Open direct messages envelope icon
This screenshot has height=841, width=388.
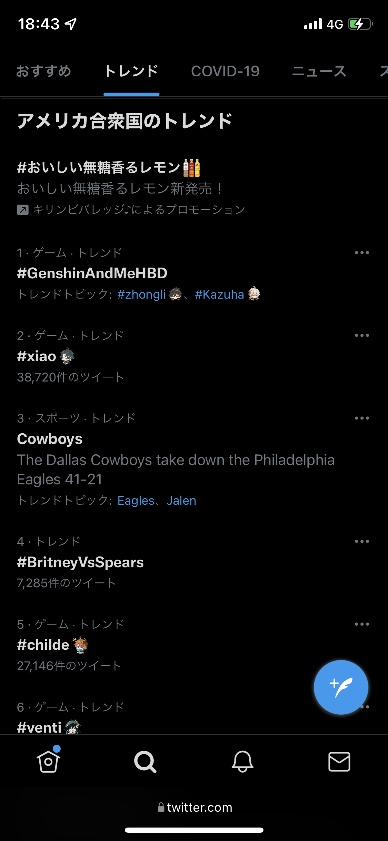(x=339, y=761)
